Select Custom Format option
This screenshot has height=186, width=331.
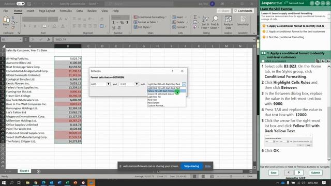[x=167, y=105]
